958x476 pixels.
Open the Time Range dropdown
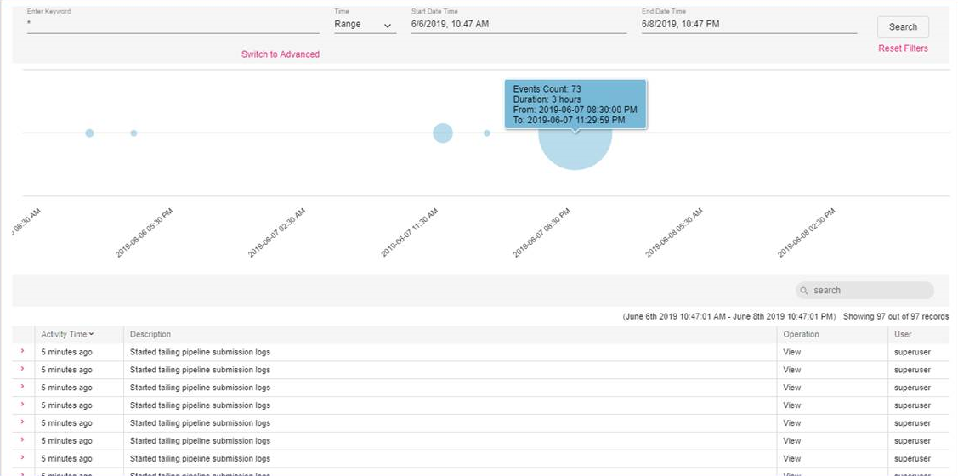[x=365, y=25]
